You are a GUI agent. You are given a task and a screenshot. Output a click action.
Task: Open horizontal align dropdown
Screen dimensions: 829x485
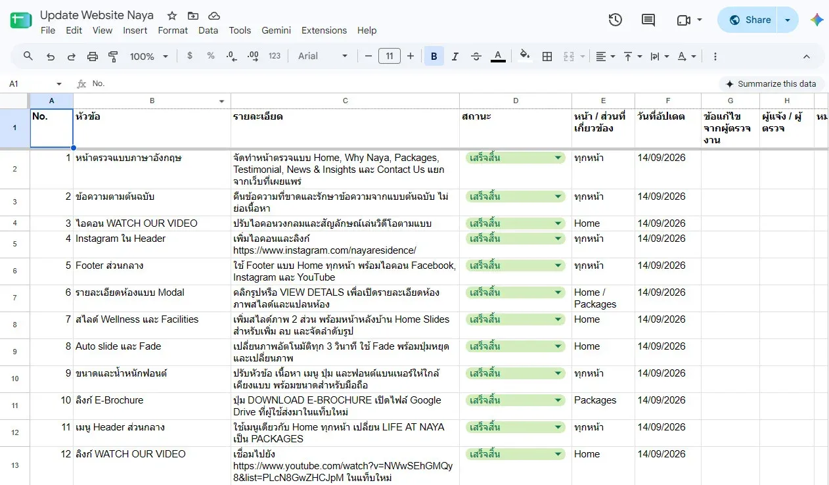pos(605,57)
